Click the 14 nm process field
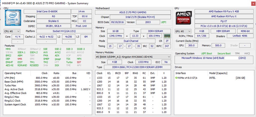256x117 pixels. point(82,11)
